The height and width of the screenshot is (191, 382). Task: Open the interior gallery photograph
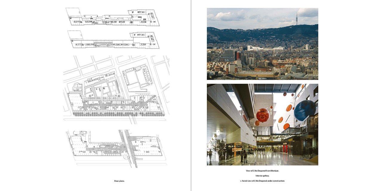[x=262, y=124]
